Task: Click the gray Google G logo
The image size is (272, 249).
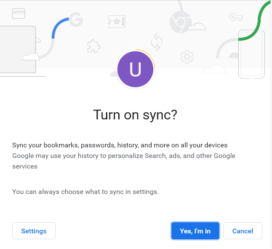Action: (76, 19)
